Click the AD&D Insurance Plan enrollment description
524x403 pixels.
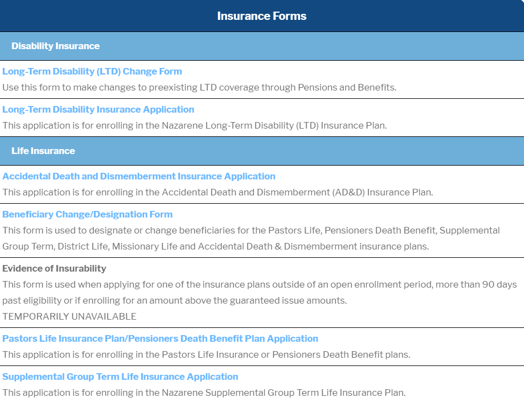(x=218, y=192)
